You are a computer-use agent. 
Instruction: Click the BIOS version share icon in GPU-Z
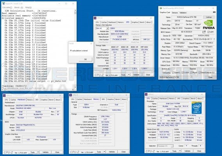204,32
